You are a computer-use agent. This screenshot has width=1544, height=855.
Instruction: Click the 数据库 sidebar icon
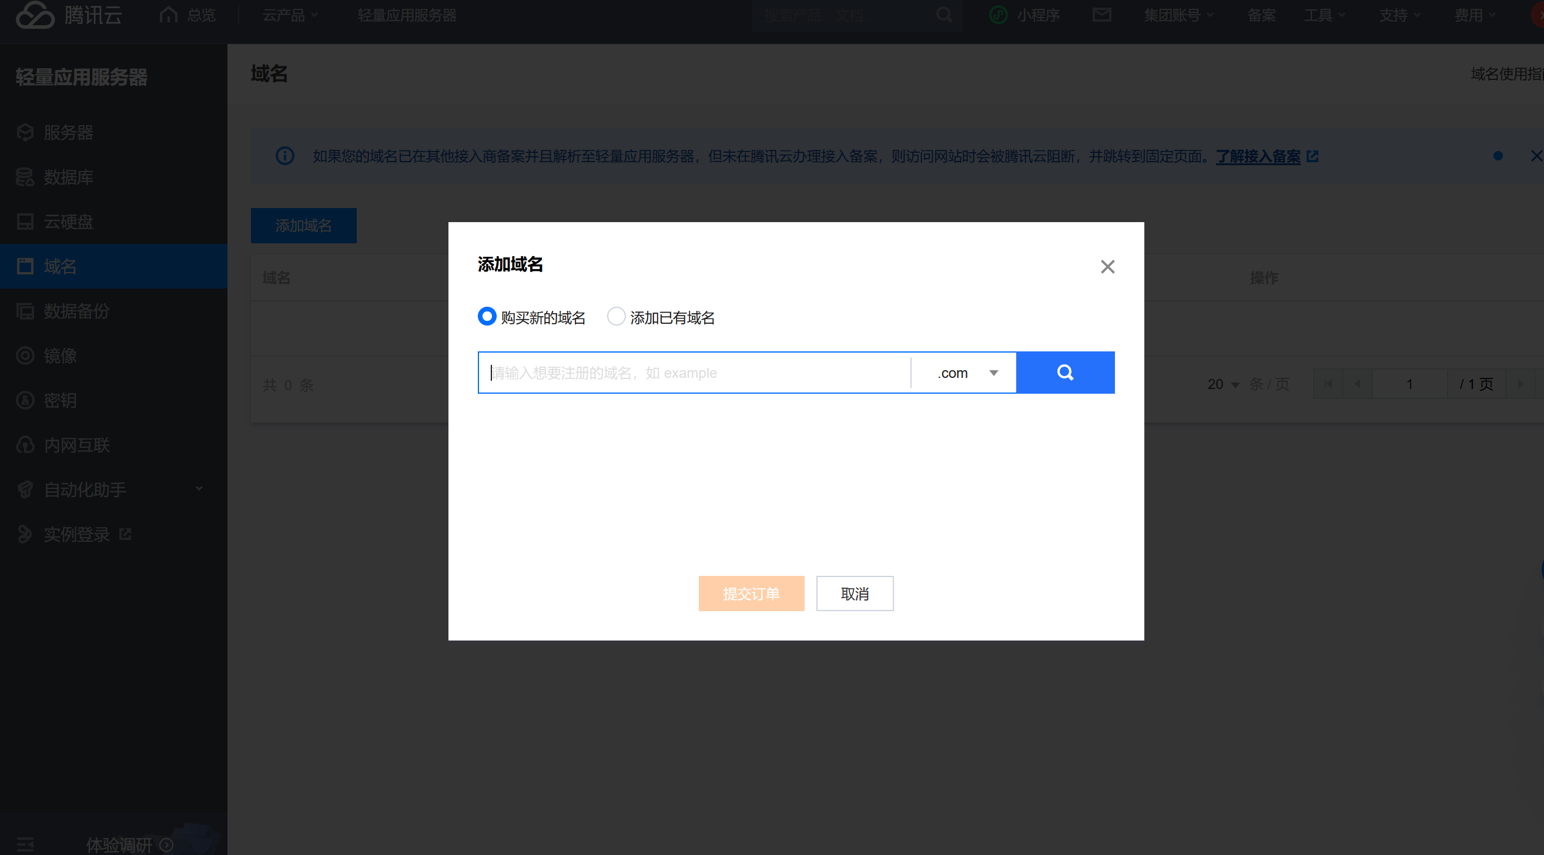coord(25,177)
